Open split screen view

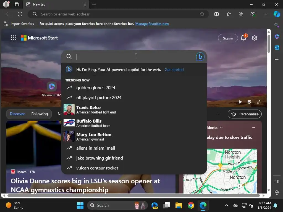(216, 14)
